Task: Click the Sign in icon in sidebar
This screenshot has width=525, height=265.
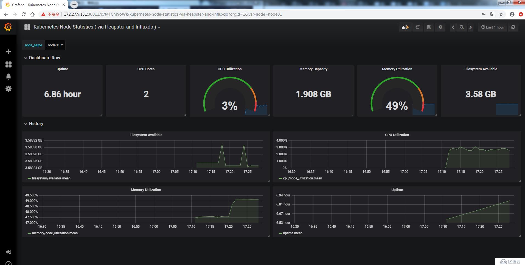Action: pyautogui.click(x=9, y=252)
